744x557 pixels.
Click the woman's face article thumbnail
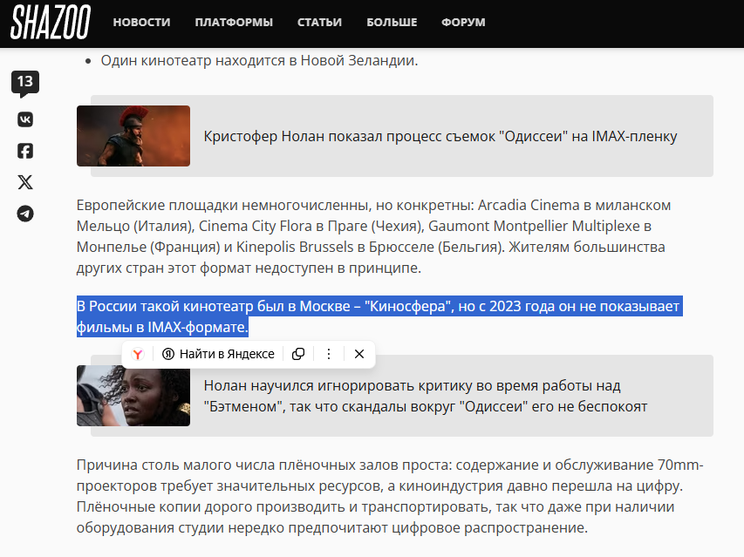coord(133,396)
